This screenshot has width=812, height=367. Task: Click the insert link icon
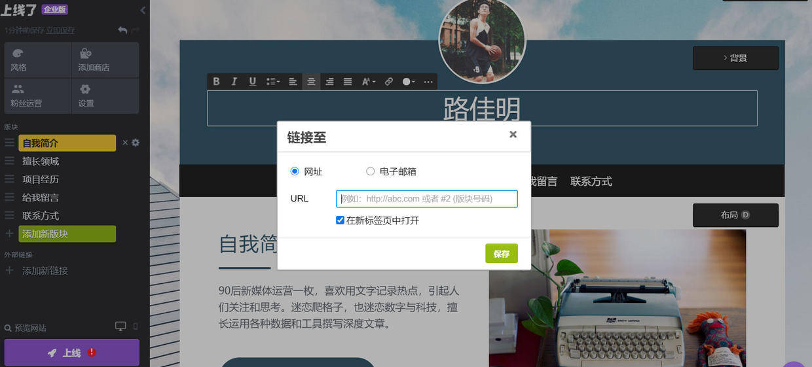pos(389,82)
